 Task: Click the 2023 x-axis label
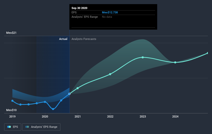point(143,116)
